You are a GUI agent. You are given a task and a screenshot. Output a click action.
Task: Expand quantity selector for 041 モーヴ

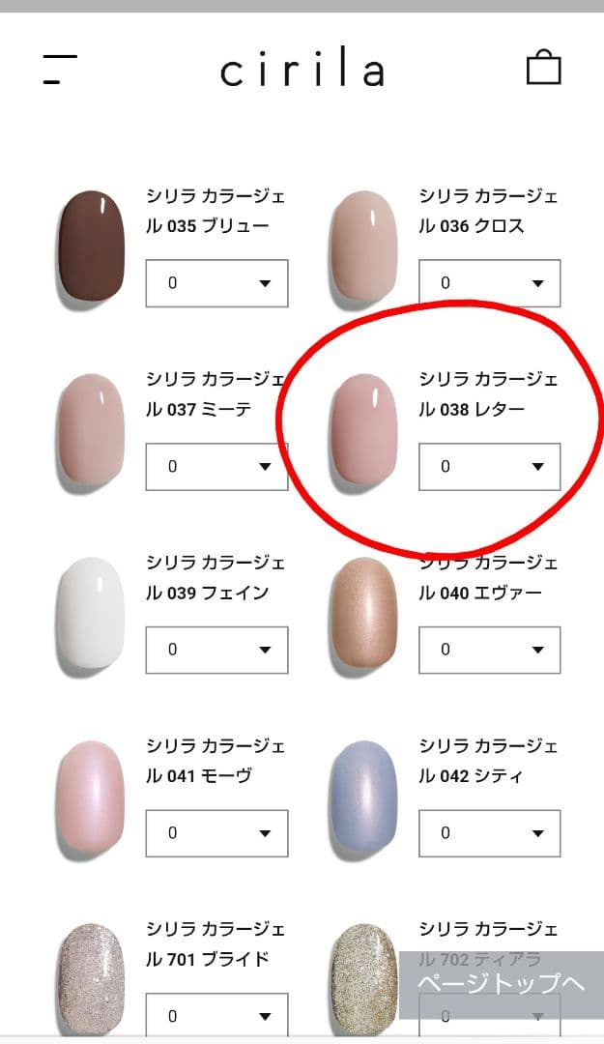[217, 833]
